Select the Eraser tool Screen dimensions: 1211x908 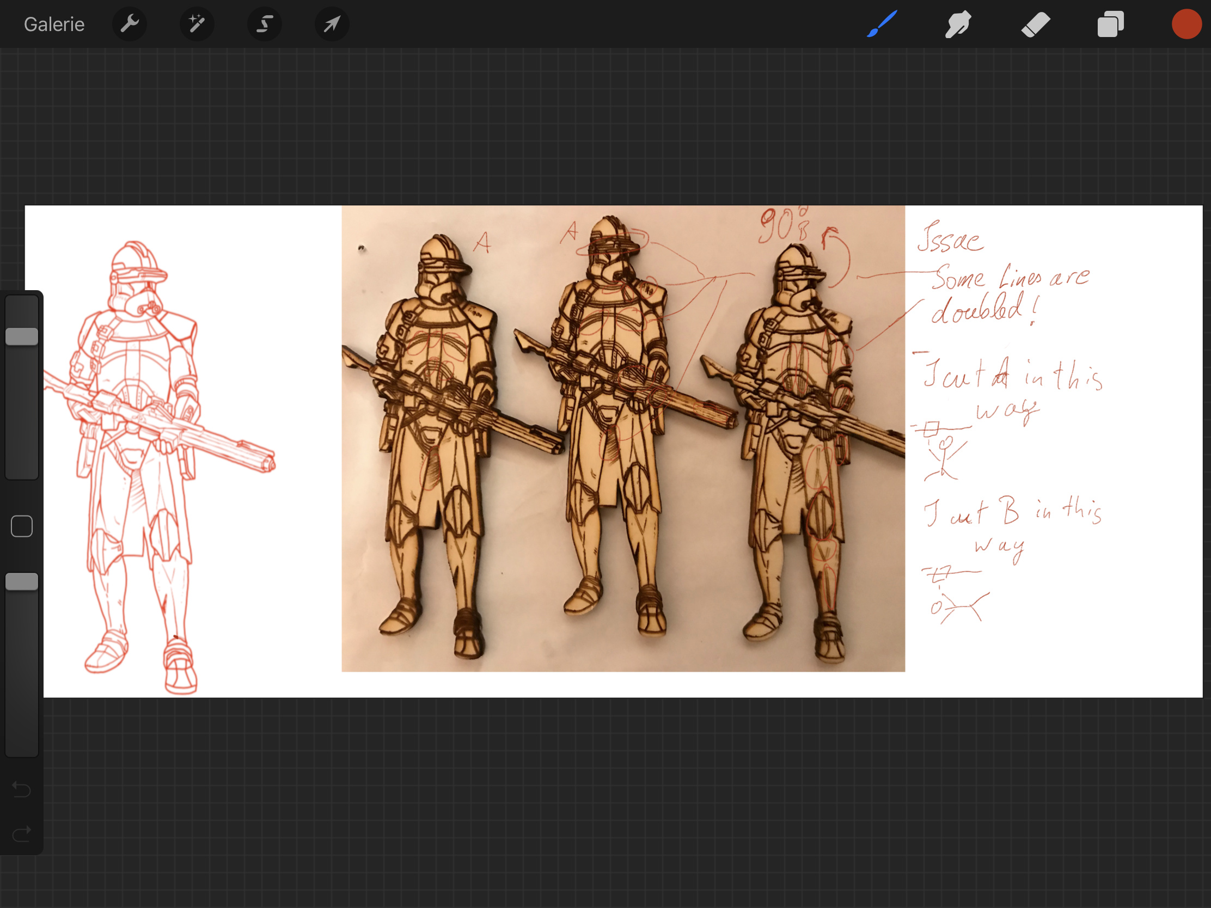tap(1035, 24)
